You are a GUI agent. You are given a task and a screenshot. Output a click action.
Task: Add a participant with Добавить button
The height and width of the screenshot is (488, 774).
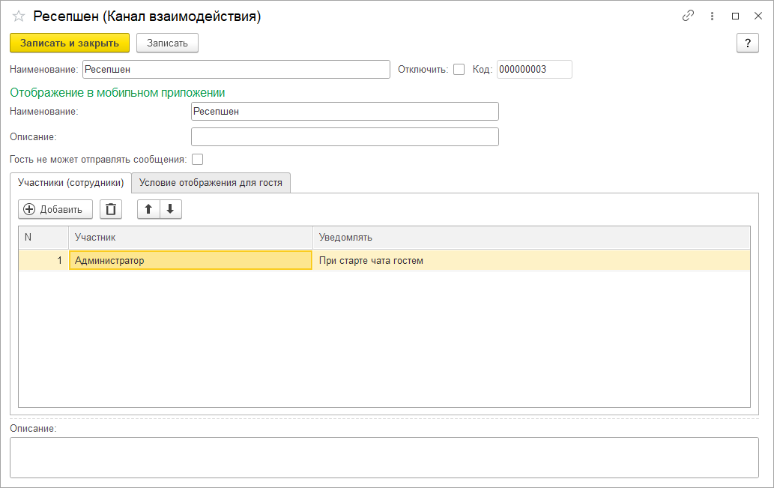coord(55,209)
